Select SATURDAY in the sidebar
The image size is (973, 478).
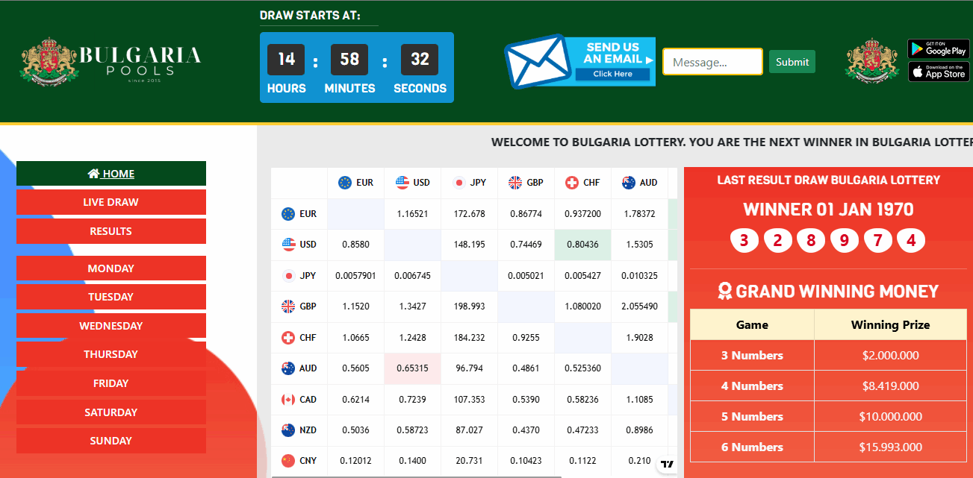tap(111, 412)
